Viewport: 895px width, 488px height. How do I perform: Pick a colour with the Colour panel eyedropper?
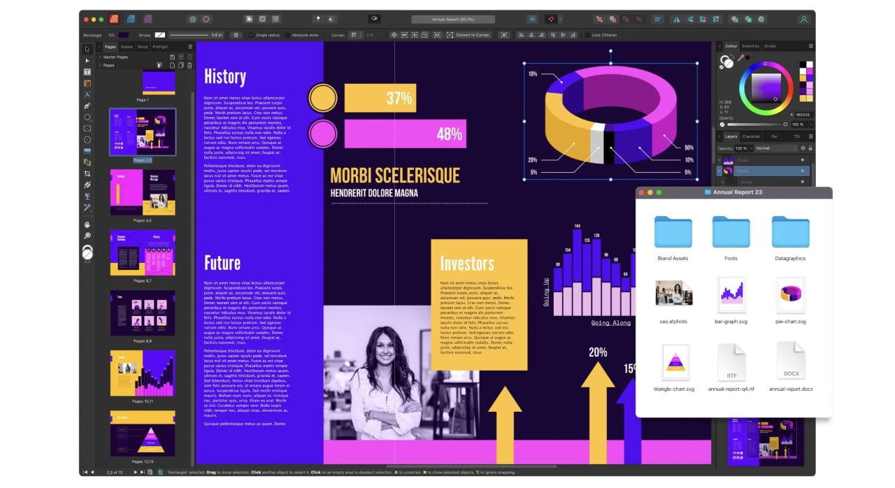point(741,58)
